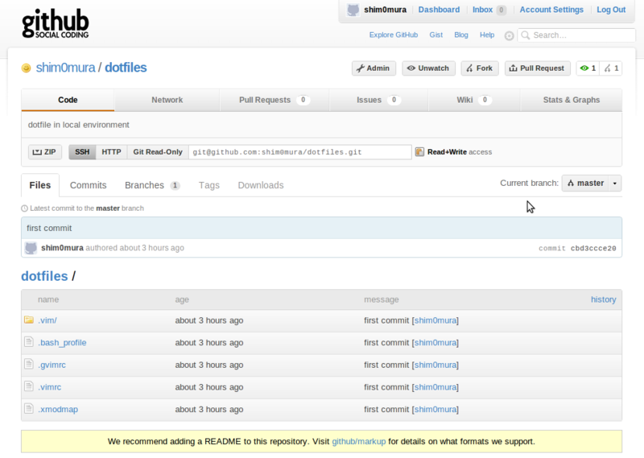The image size is (644, 458).
Task: Click the .vim folder icon
Action: (x=29, y=320)
